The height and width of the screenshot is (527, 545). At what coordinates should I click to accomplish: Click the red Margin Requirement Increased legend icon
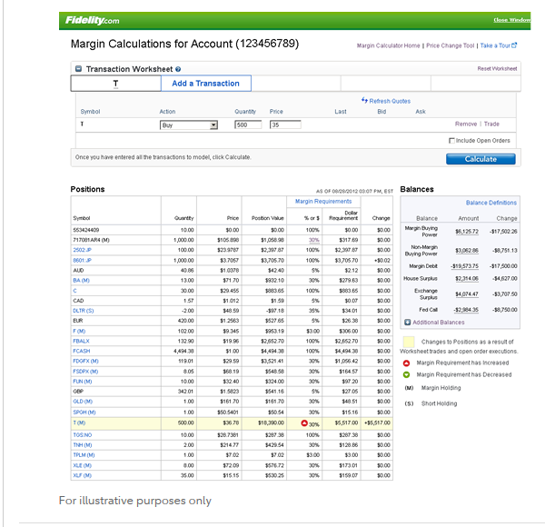click(x=408, y=363)
